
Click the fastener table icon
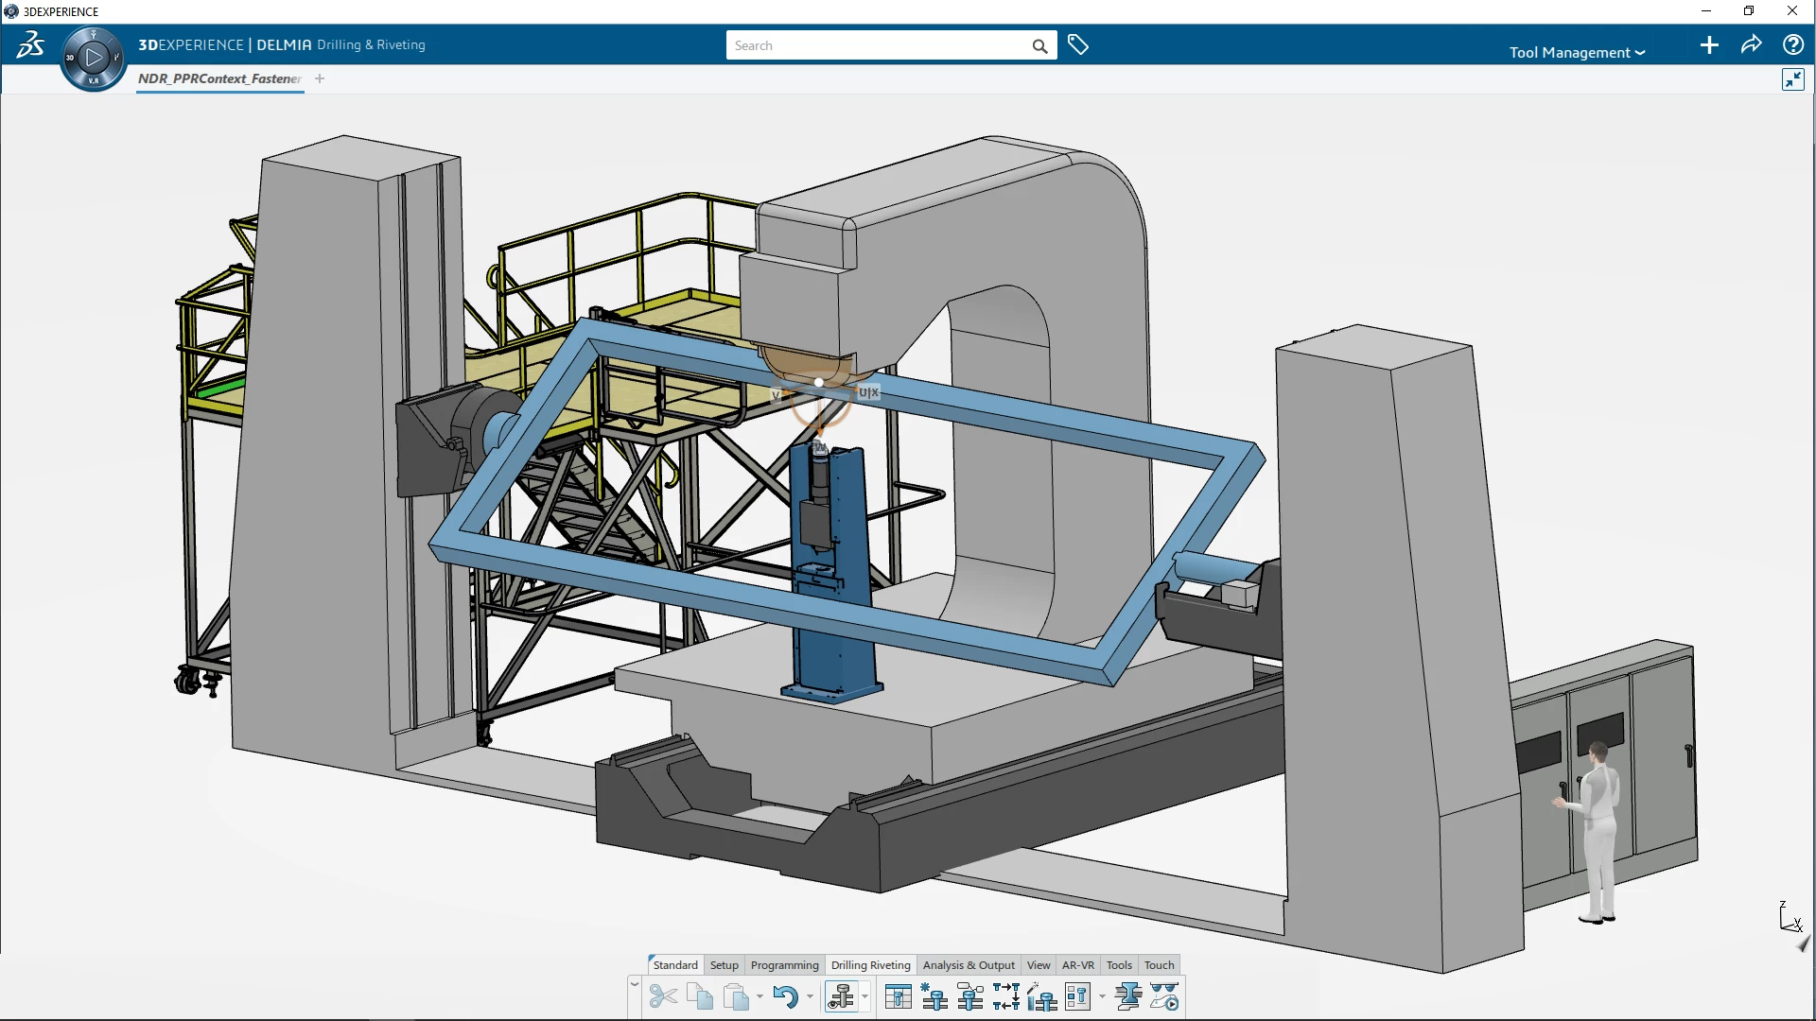[898, 996]
